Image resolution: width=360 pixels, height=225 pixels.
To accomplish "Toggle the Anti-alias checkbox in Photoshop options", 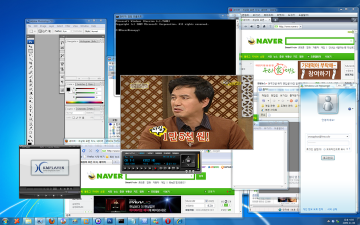I will [x=72, y=31].
